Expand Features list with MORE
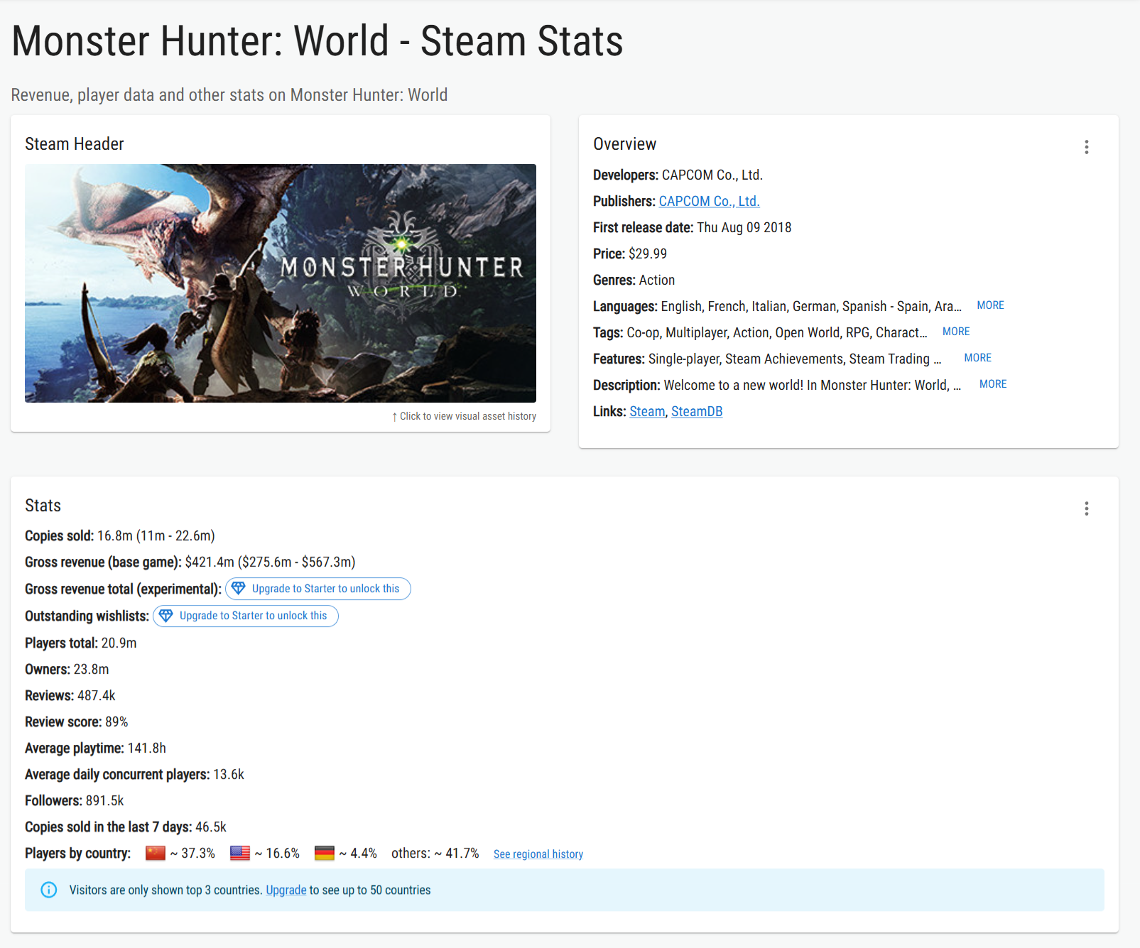Viewport: 1140px width, 948px height. pyautogui.click(x=977, y=358)
